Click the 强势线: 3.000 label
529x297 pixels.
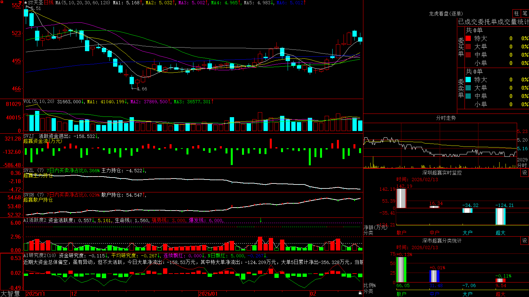coord(169,220)
